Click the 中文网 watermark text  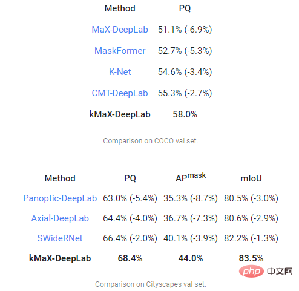tap(280, 271)
